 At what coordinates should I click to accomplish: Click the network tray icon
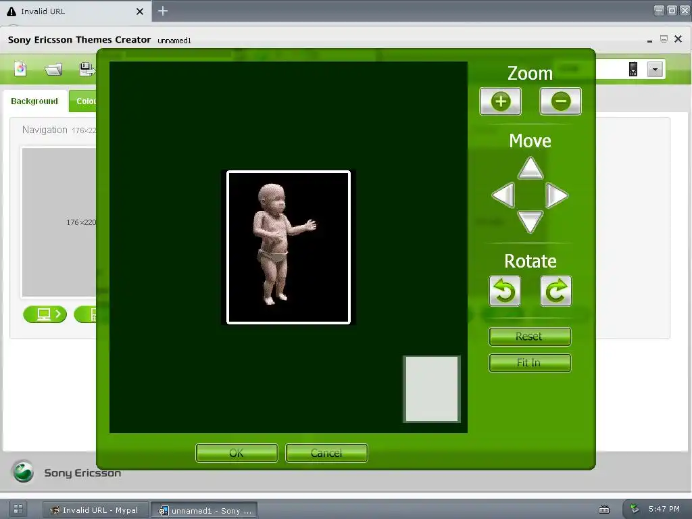click(x=635, y=509)
